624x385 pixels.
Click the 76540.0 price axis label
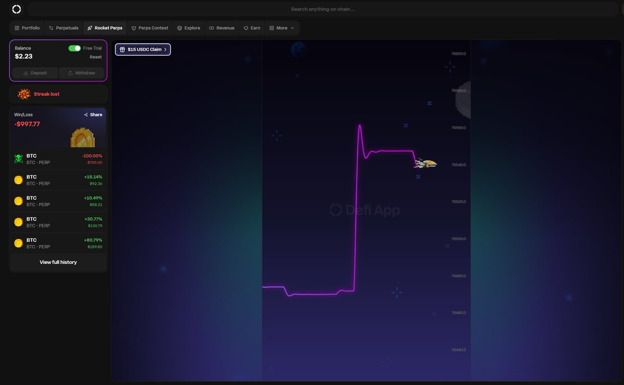pyautogui.click(x=459, y=165)
